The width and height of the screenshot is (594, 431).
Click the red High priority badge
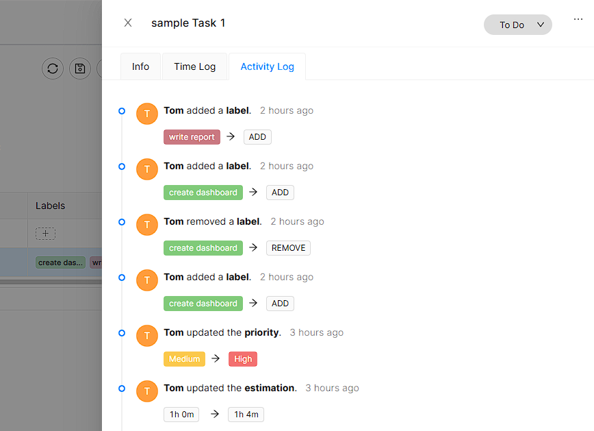pos(243,359)
